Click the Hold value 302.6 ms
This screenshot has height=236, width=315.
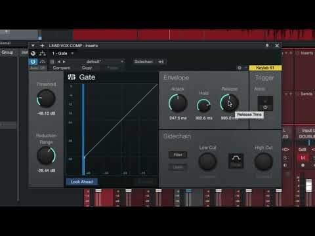[203, 118]
